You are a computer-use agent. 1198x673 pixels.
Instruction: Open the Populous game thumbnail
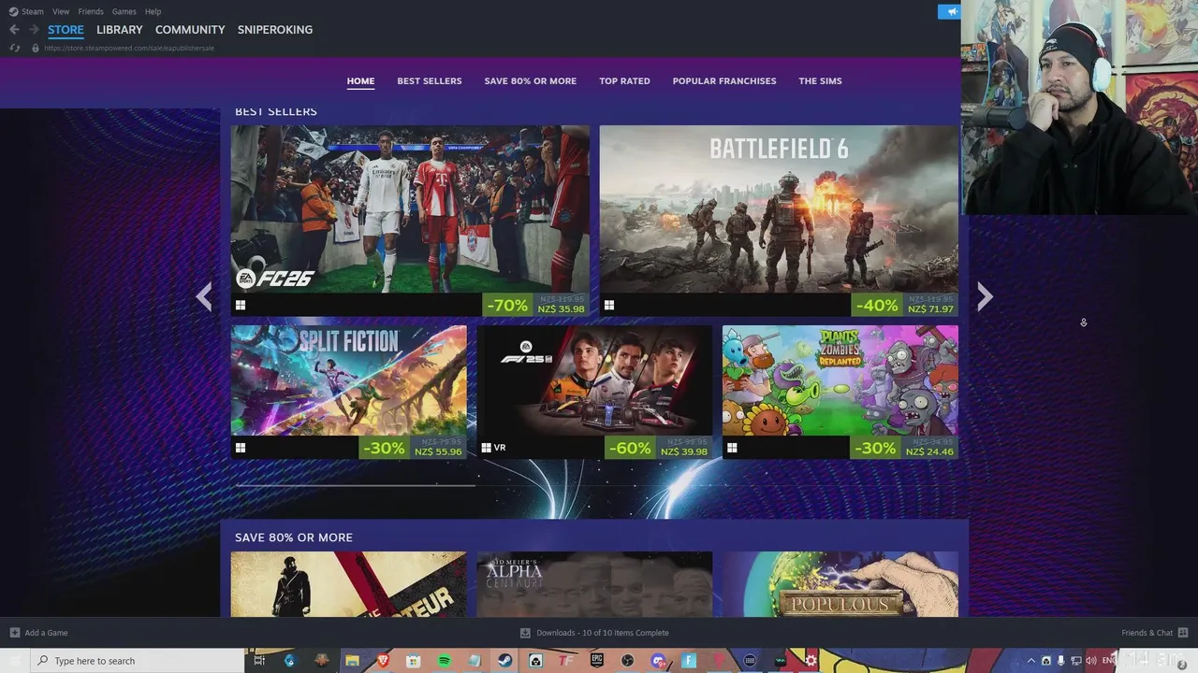point(840,584)
